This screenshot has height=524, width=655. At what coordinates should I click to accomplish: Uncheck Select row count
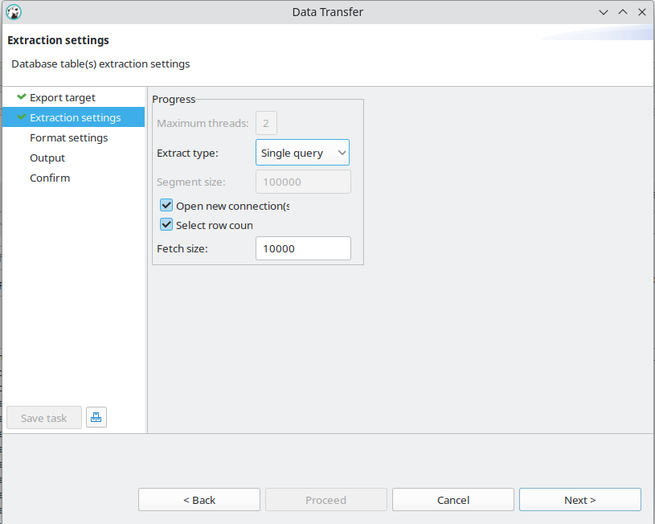[x=166, y=225]
